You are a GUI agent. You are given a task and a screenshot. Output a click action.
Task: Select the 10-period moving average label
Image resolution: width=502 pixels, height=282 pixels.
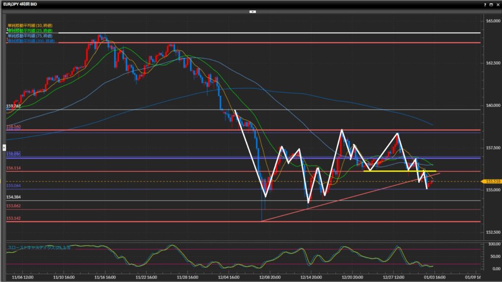(29, 25)
